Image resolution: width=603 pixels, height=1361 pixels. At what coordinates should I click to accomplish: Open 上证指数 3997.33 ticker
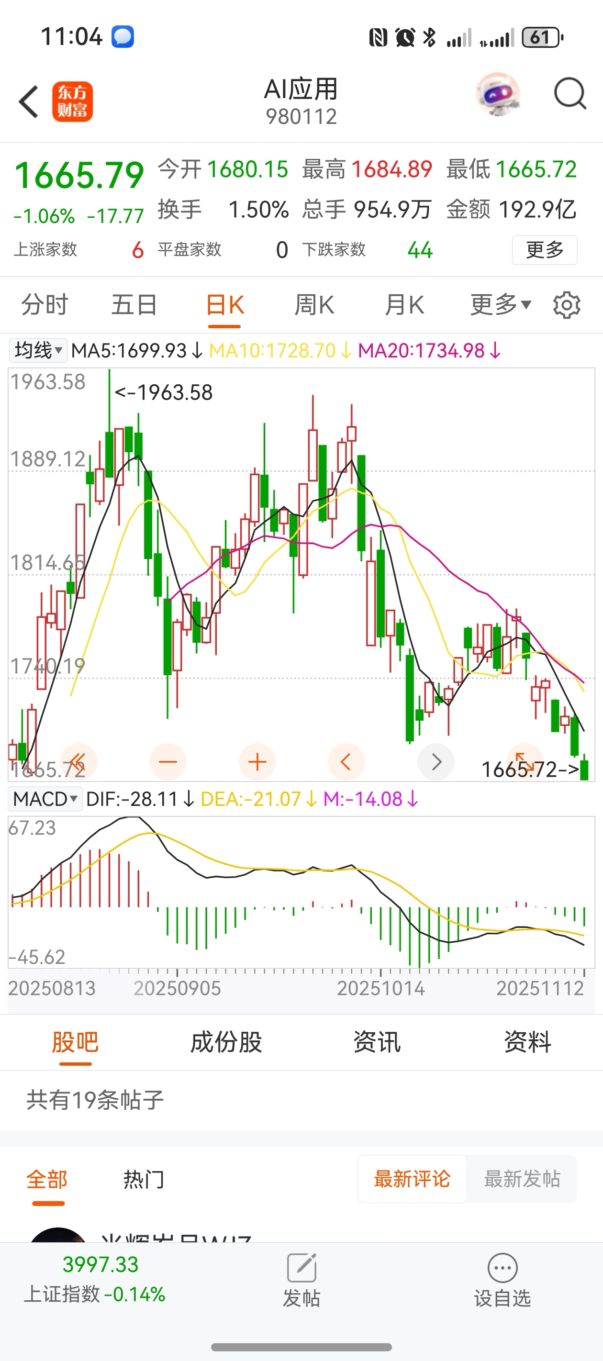[95, 1279]
